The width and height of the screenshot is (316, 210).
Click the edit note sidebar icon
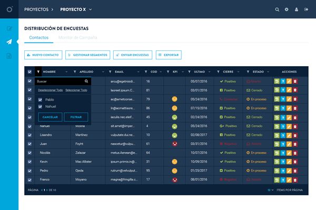click(x=9, y=28)
